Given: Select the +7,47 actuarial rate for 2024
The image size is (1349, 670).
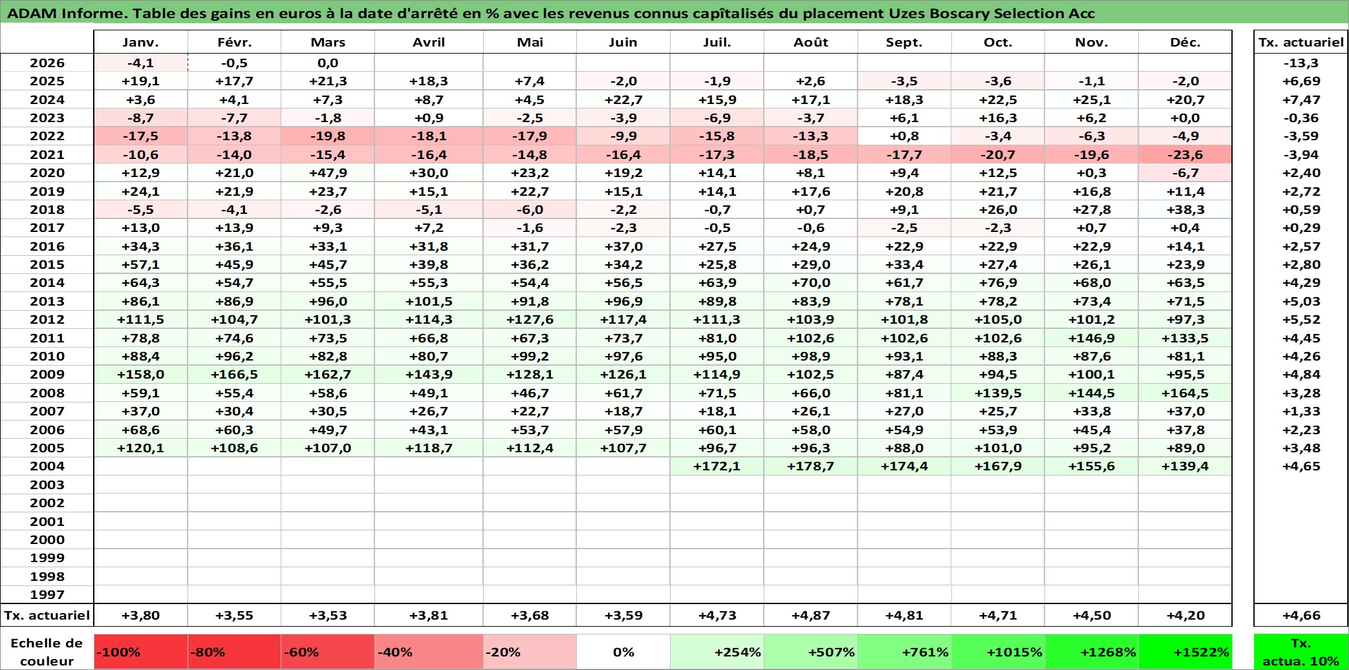Looking at the screenshot, I should [1301, 99].
